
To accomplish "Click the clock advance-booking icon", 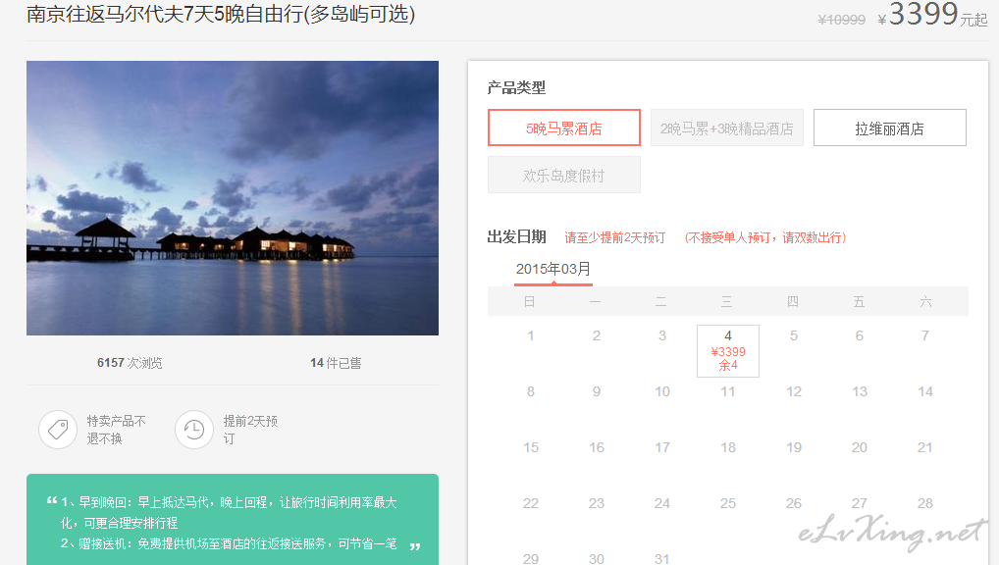I will (x=194, y=430).
